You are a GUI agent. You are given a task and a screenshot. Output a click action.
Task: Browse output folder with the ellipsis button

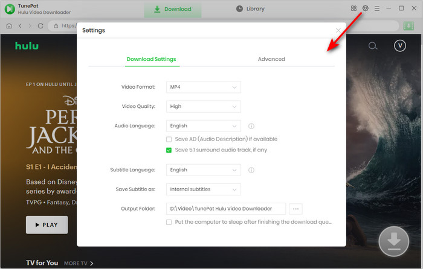(x=295, y=209)
